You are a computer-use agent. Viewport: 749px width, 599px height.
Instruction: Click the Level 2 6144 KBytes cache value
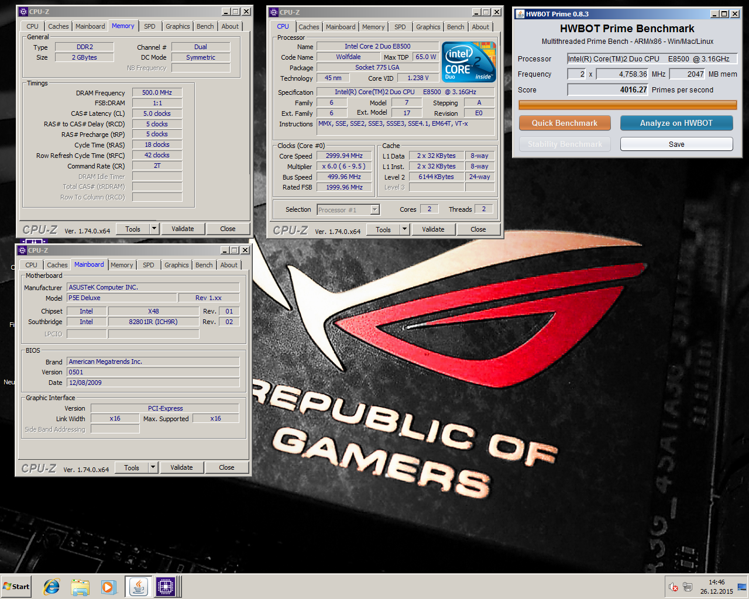[x=436, y=177]
